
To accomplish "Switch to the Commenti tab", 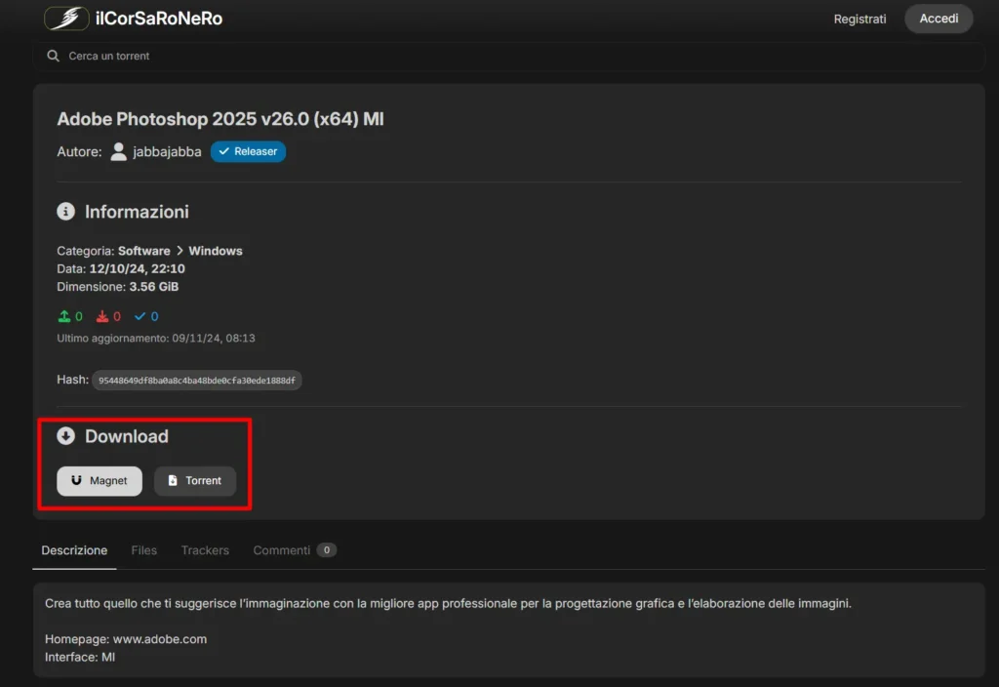I will (x=282, y=550).
